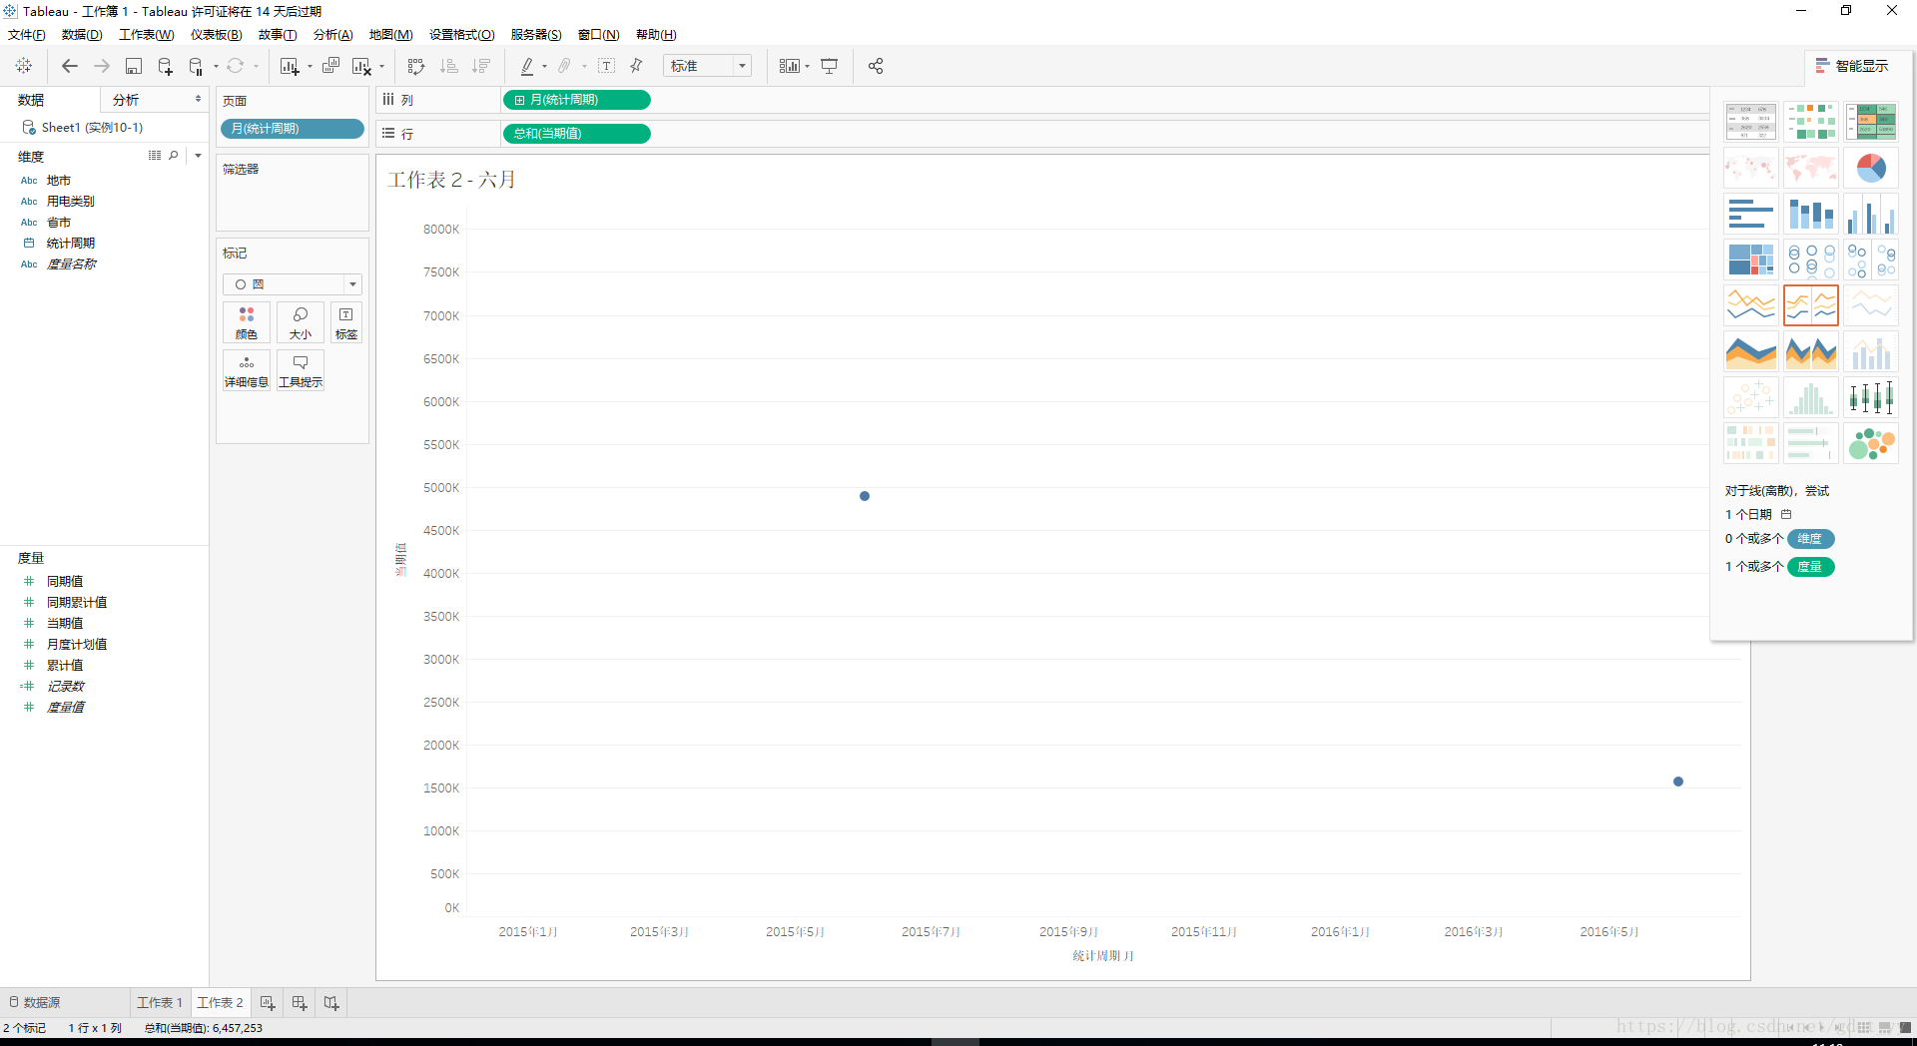1917x1046 pixels.
Task: Clear the sheet icon in toolbar
Action: 361,66
